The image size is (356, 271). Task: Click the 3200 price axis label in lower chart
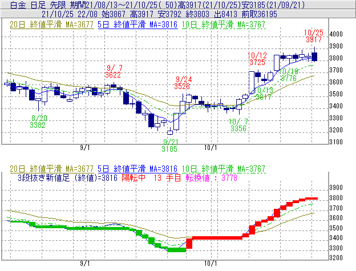click(336, 258)
